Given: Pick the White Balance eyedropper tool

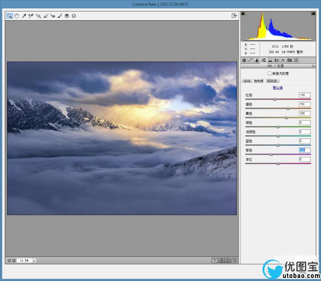Looking at the screenshot, I should click(x=24, y=16).
